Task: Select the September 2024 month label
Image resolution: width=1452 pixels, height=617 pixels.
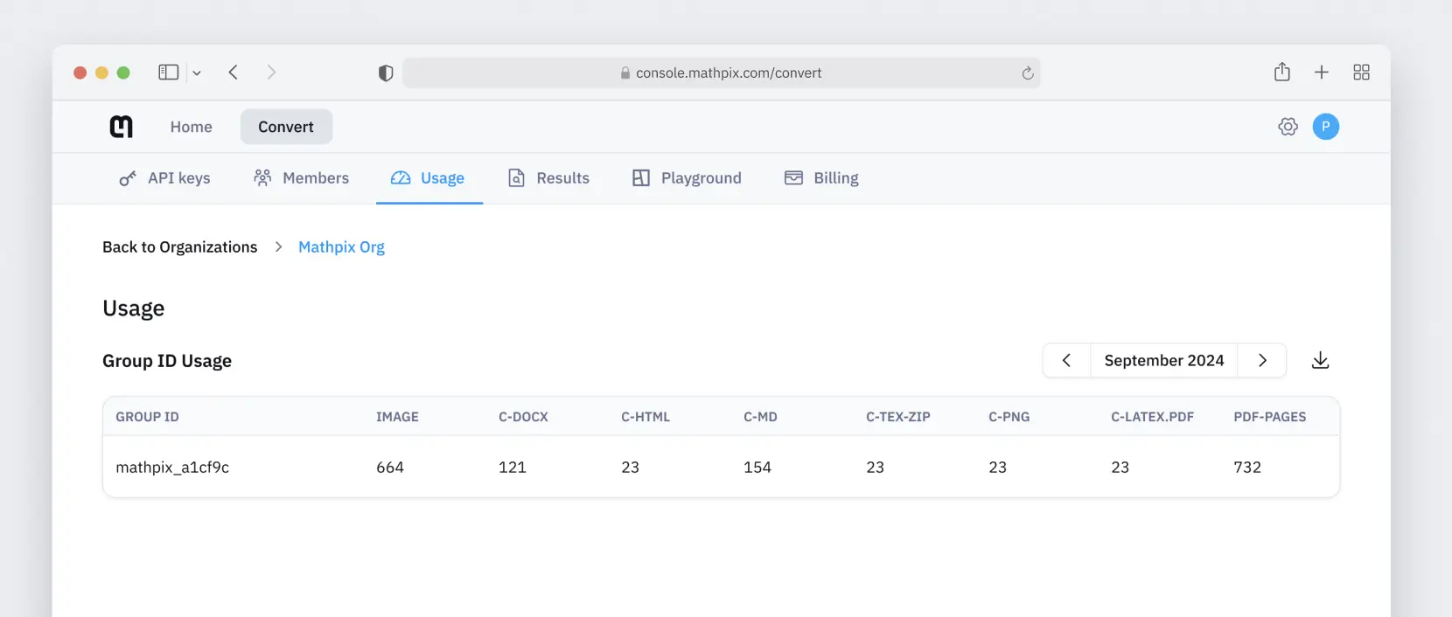Action: tap(1164, 360)
